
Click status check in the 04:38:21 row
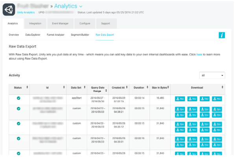(x=19, y=109)
